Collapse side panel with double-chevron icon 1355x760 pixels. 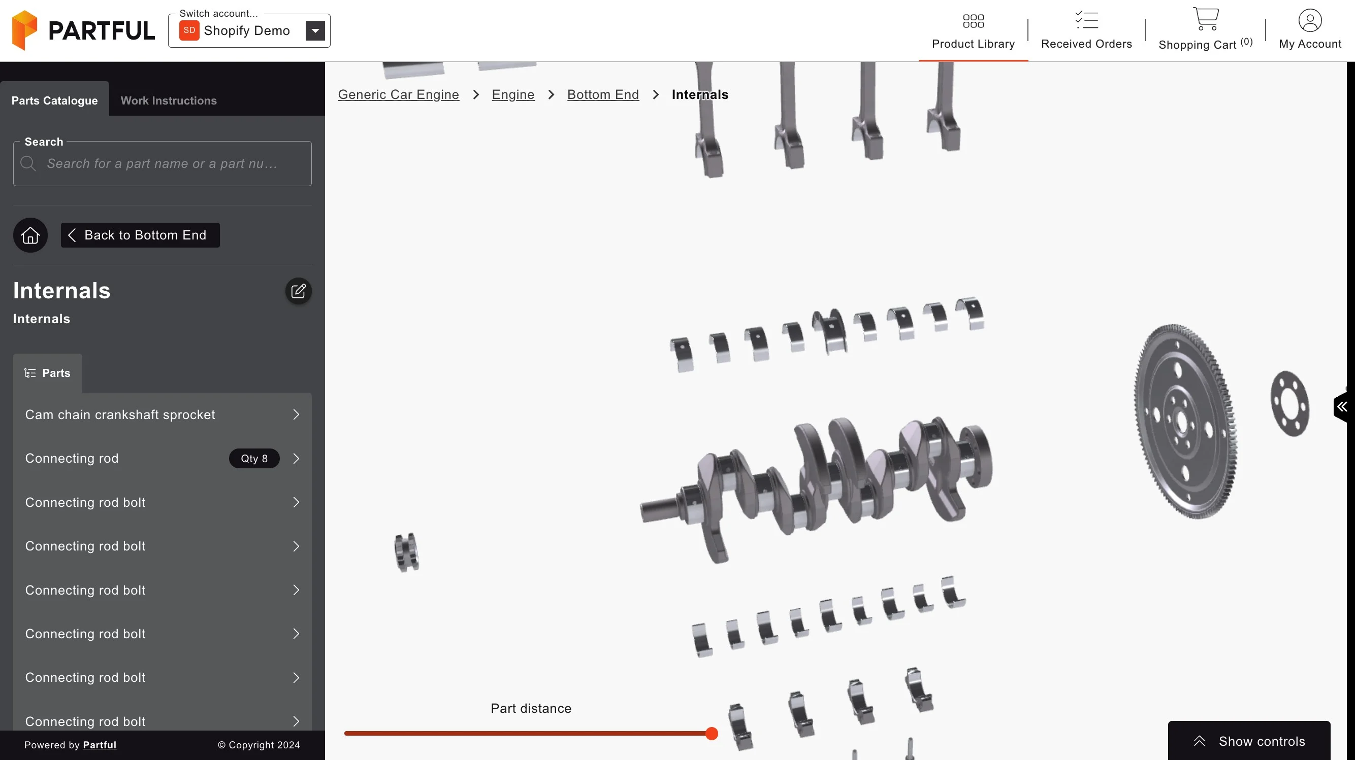point(1342,406)
